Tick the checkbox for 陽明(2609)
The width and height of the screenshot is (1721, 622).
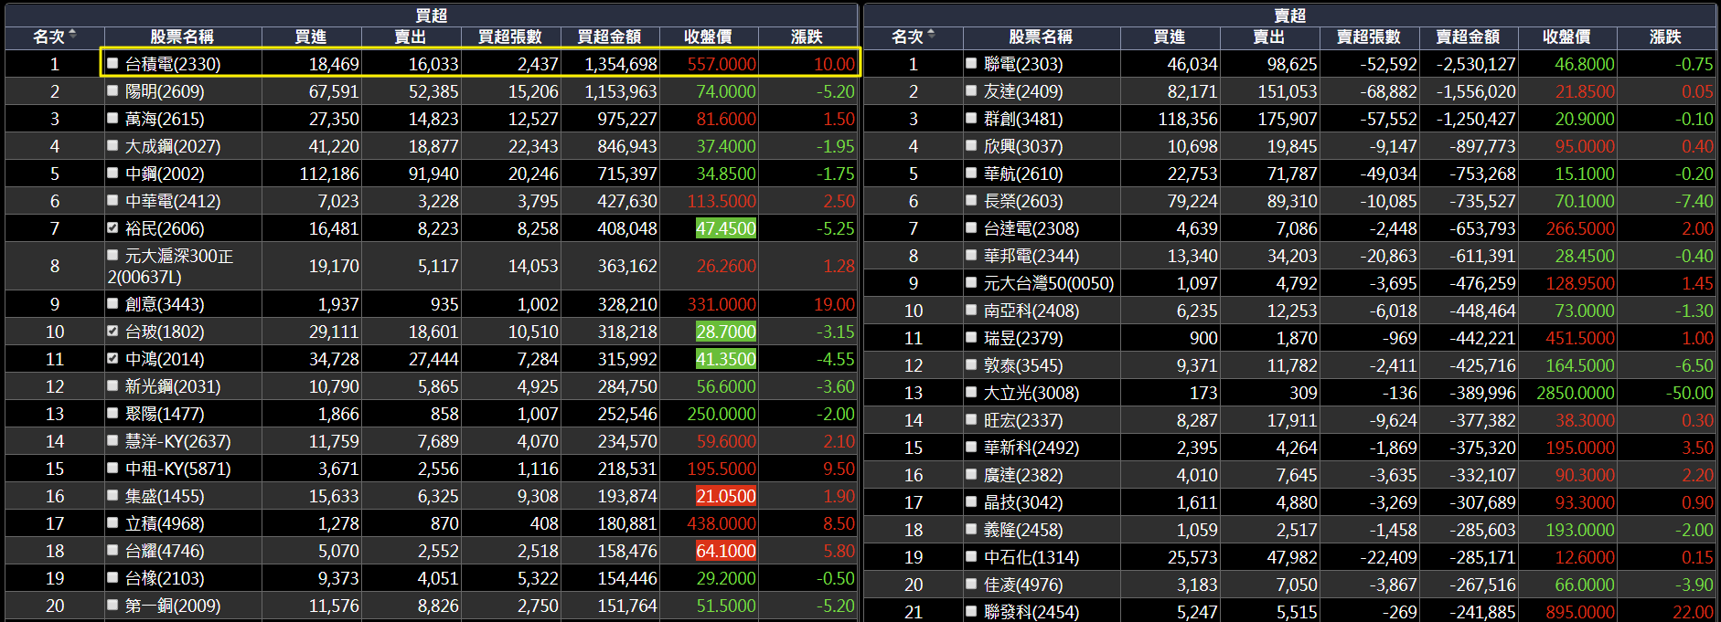[112, 90]
